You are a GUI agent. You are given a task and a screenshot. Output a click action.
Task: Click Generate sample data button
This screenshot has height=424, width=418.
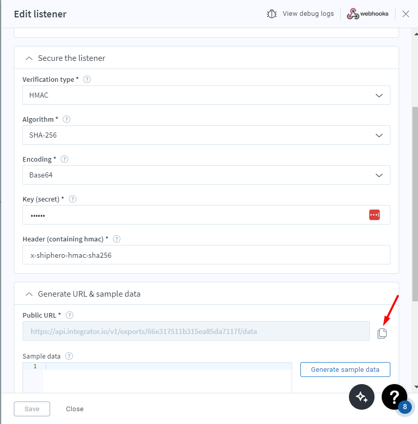(345, 369)
